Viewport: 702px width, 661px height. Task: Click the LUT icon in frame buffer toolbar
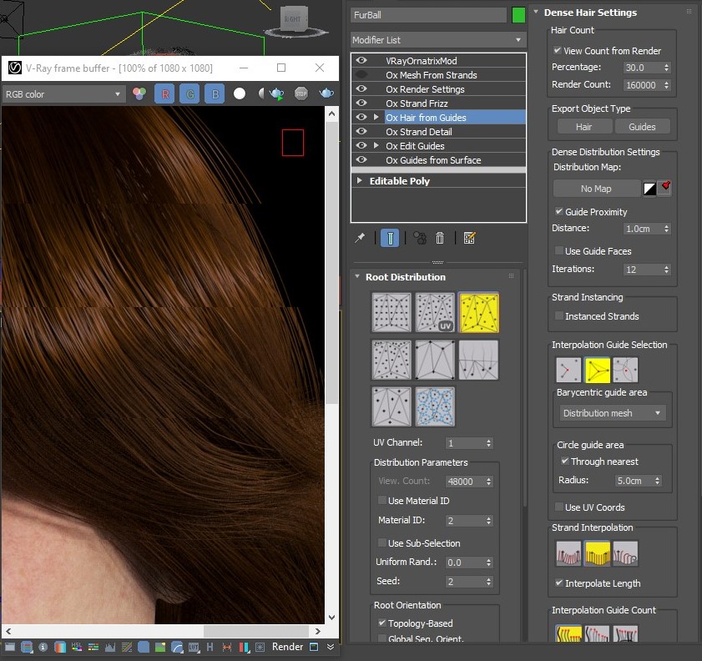click(194, 647)
